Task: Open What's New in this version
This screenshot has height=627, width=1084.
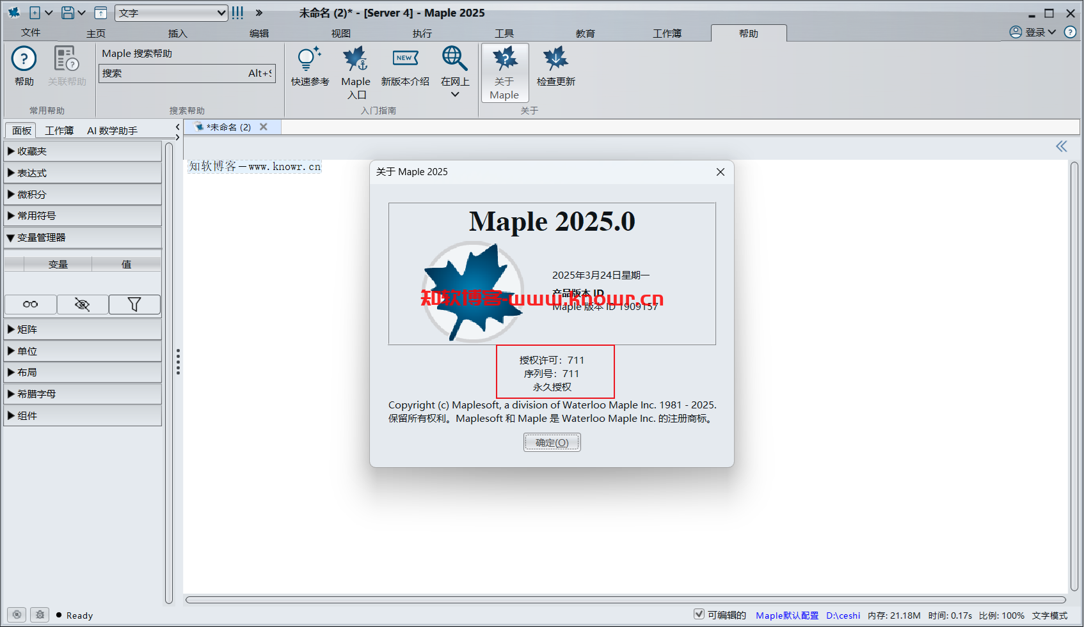Action: 405,59
